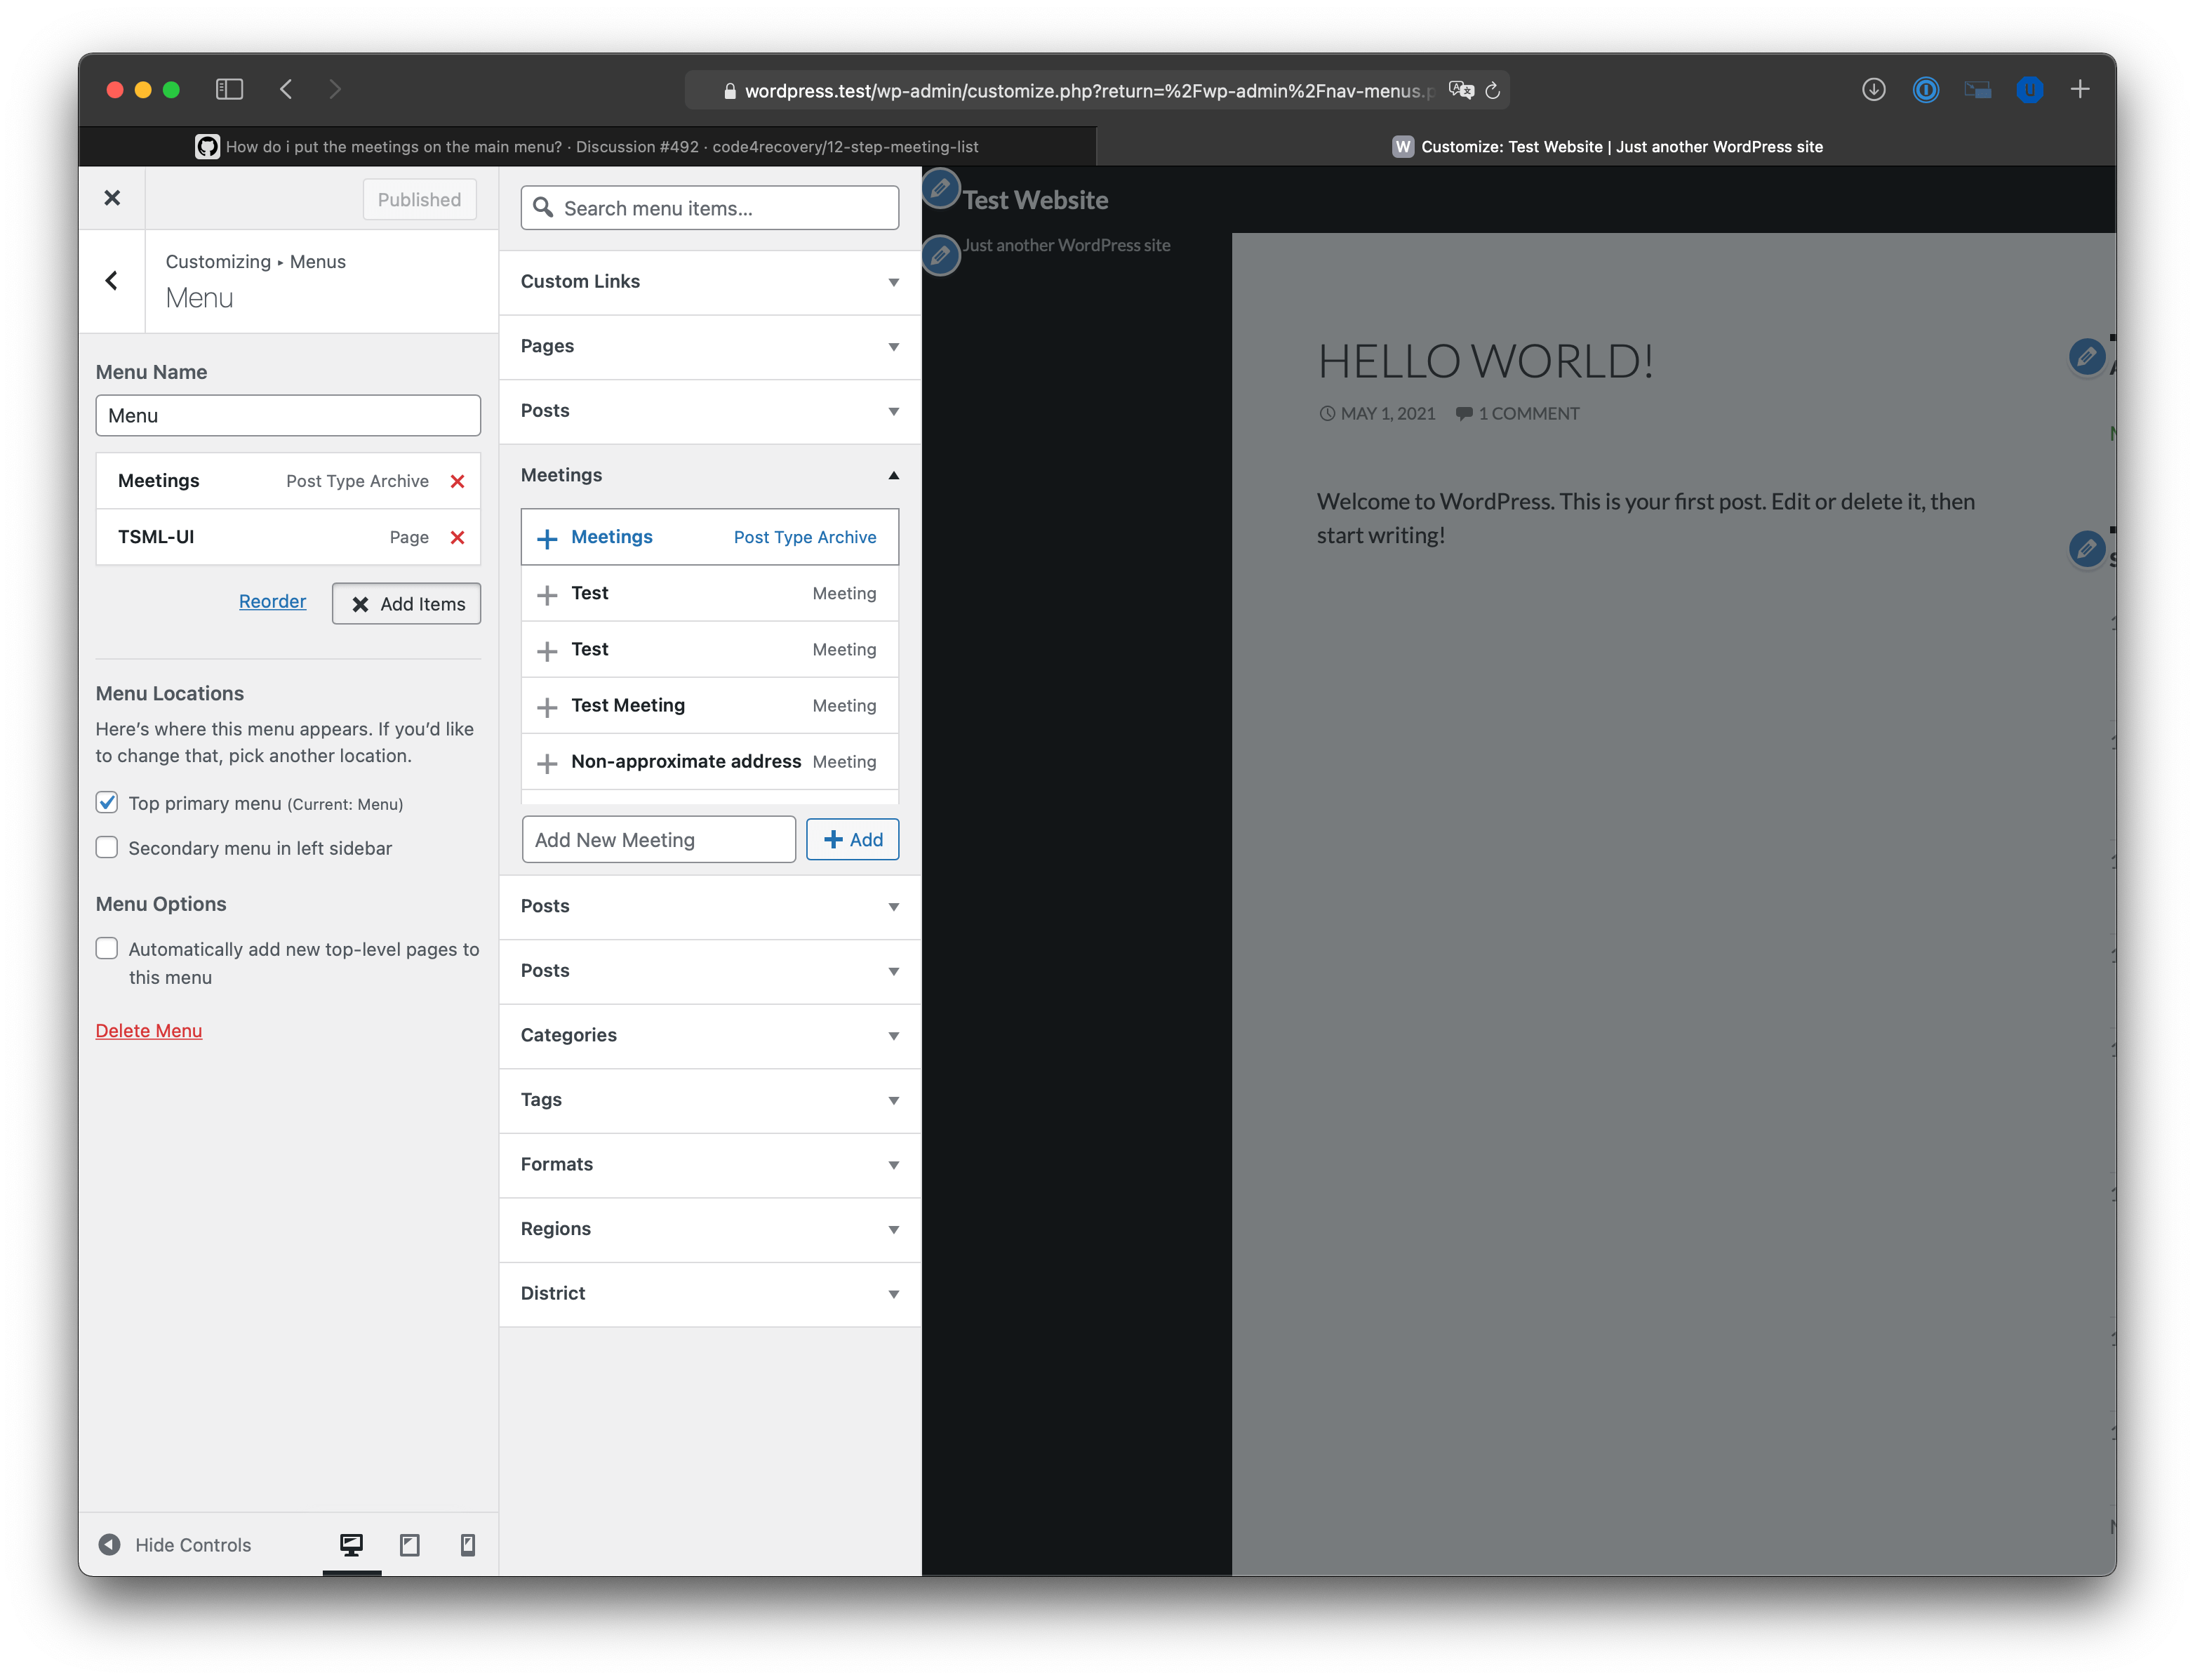Remove Meetings item from menu list

click(x=457, y=481)
